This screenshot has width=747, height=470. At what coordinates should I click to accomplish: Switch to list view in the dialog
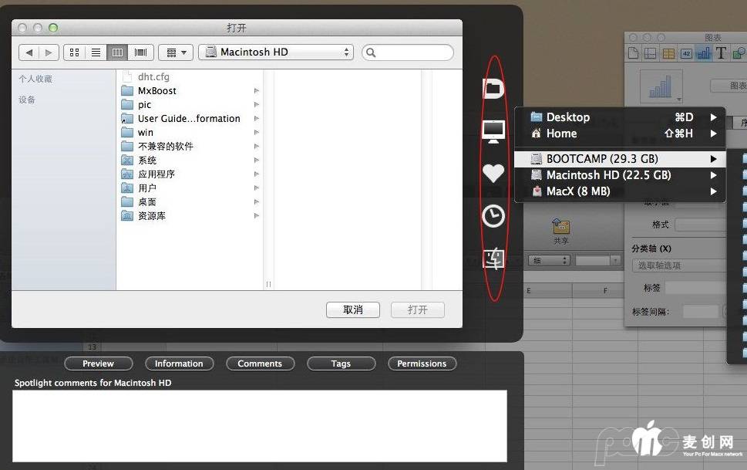(96, 52)
